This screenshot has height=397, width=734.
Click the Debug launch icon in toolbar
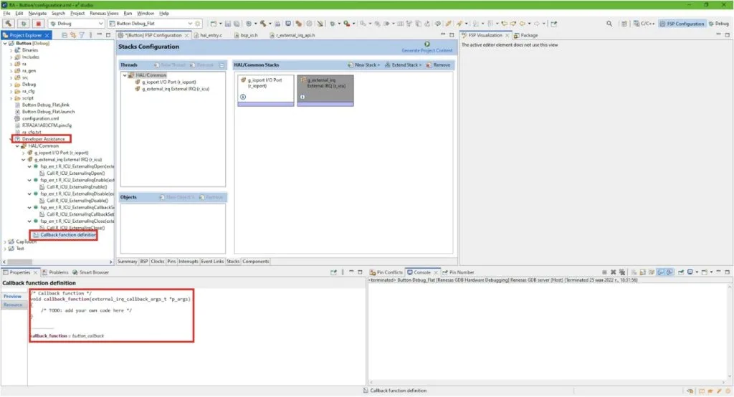click(24, 24)
